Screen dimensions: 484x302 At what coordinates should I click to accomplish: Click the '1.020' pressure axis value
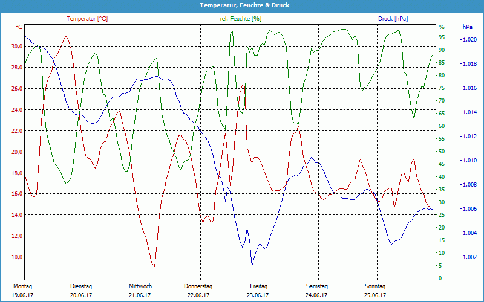coord(469,40)
